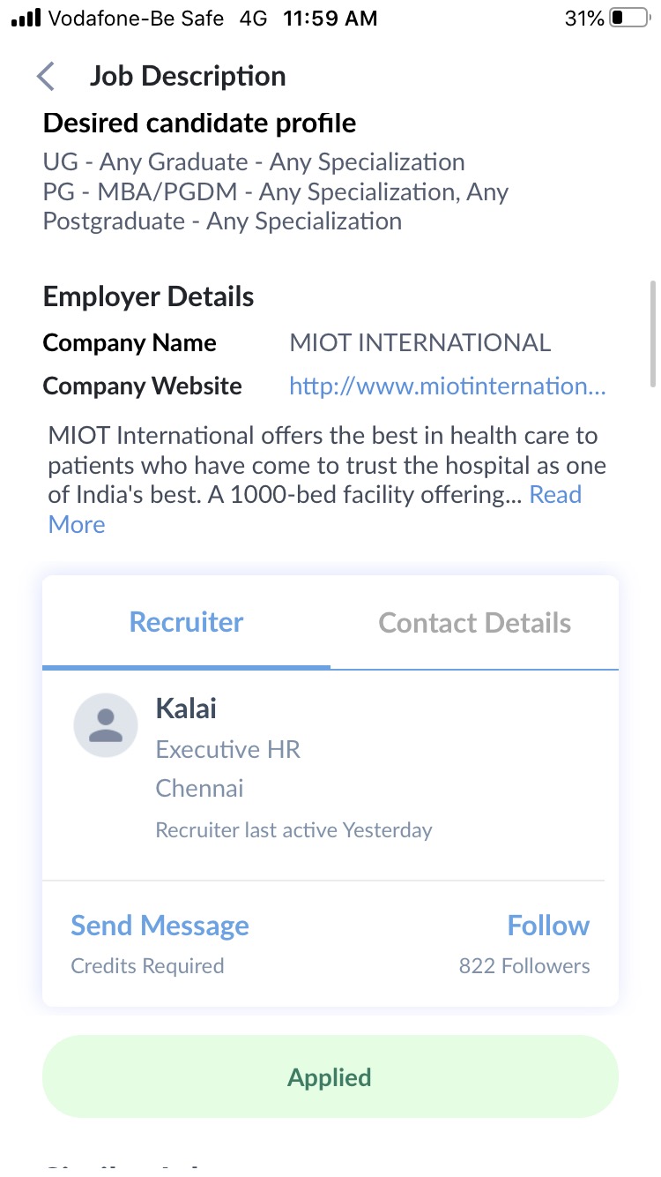This screenshot has width=661, height=1177.
Task: Tap the Recruiter last active Yesterday text
Action: 293,830
